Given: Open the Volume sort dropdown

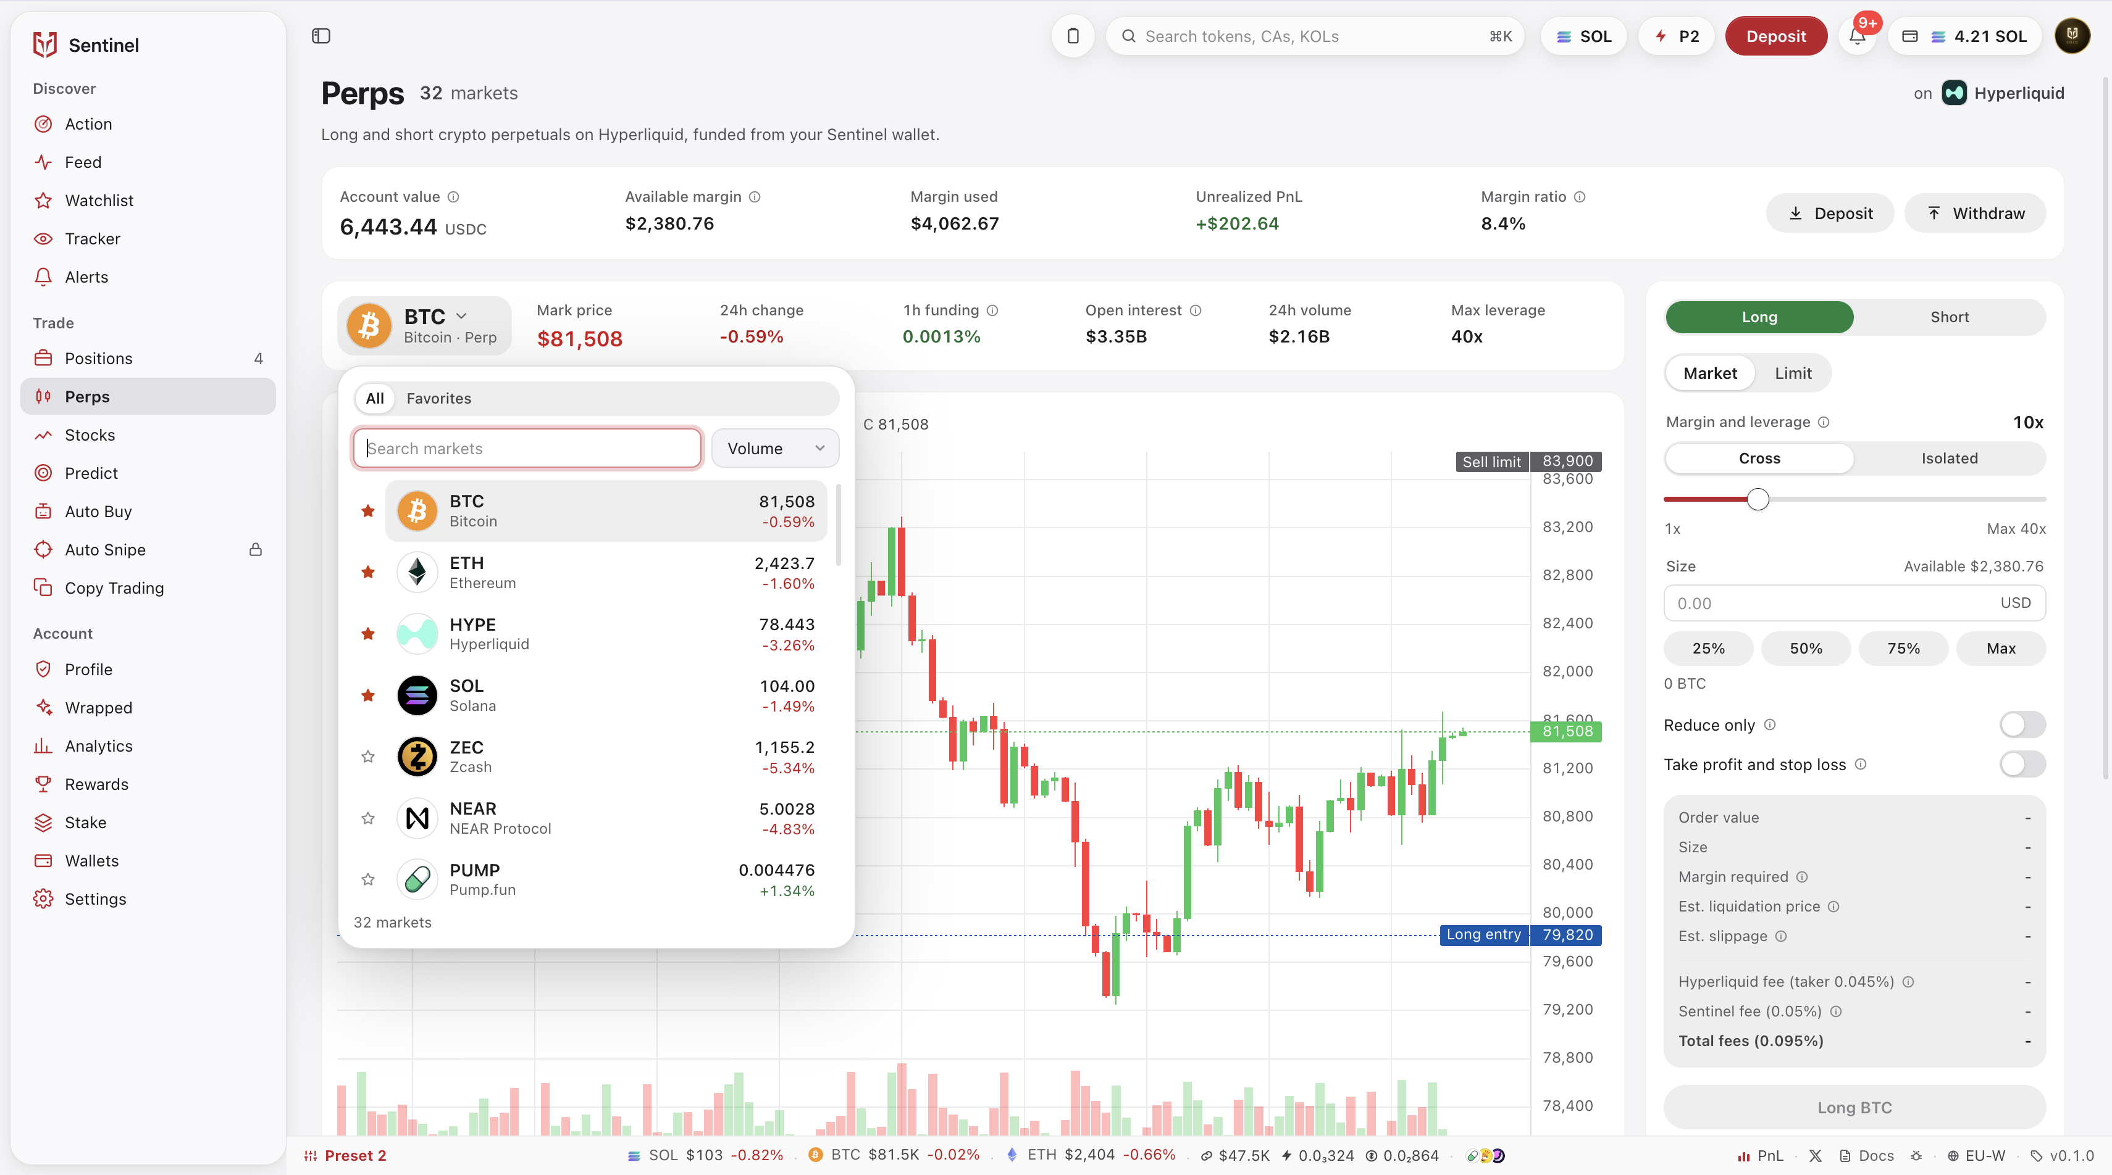Looking at the screenshot, I should point(775,448).
